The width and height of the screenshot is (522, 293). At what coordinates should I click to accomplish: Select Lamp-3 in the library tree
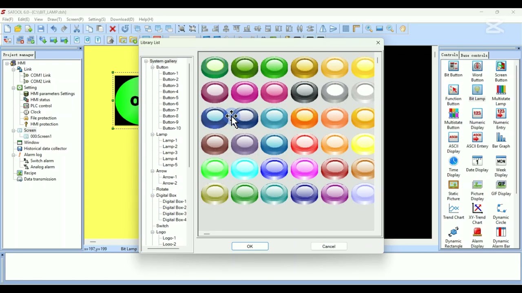coord(170,153)
